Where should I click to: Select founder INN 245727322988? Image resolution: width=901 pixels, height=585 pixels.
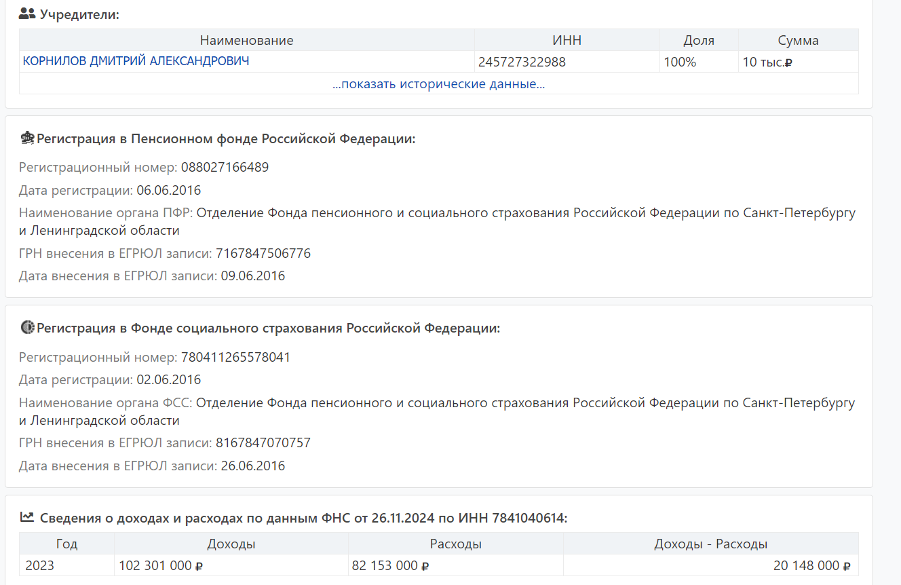[x=522, y=62]
